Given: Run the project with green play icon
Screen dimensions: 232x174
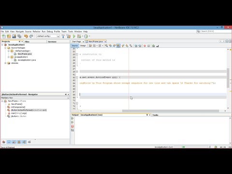Looking at the screenshot, I should pyautogui.click(x=74, y=36).
